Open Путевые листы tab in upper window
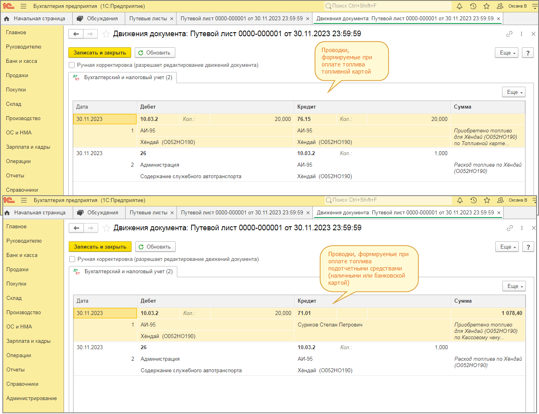Screen dimensions: 539x414 click(148, 19)
